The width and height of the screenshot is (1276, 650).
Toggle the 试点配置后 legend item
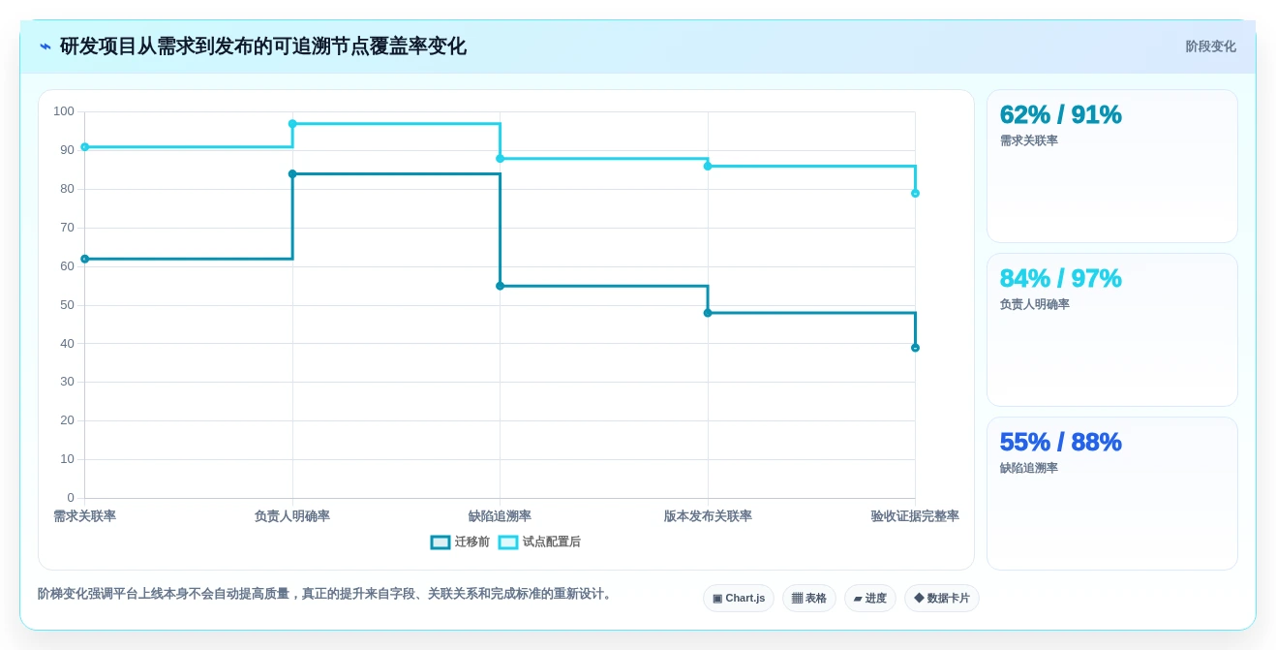[x=539, y=542]
